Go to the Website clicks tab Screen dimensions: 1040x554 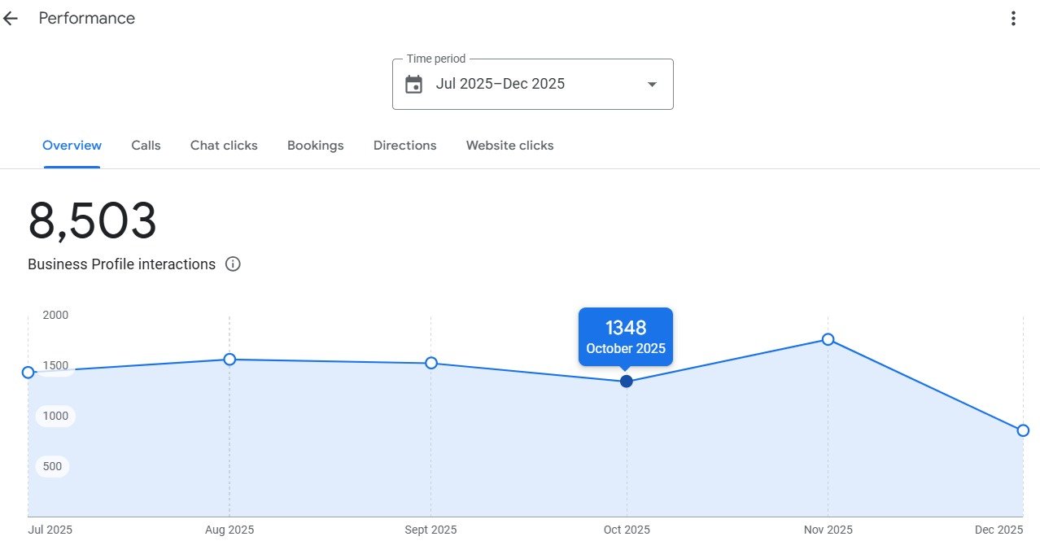tap(509, 146)
